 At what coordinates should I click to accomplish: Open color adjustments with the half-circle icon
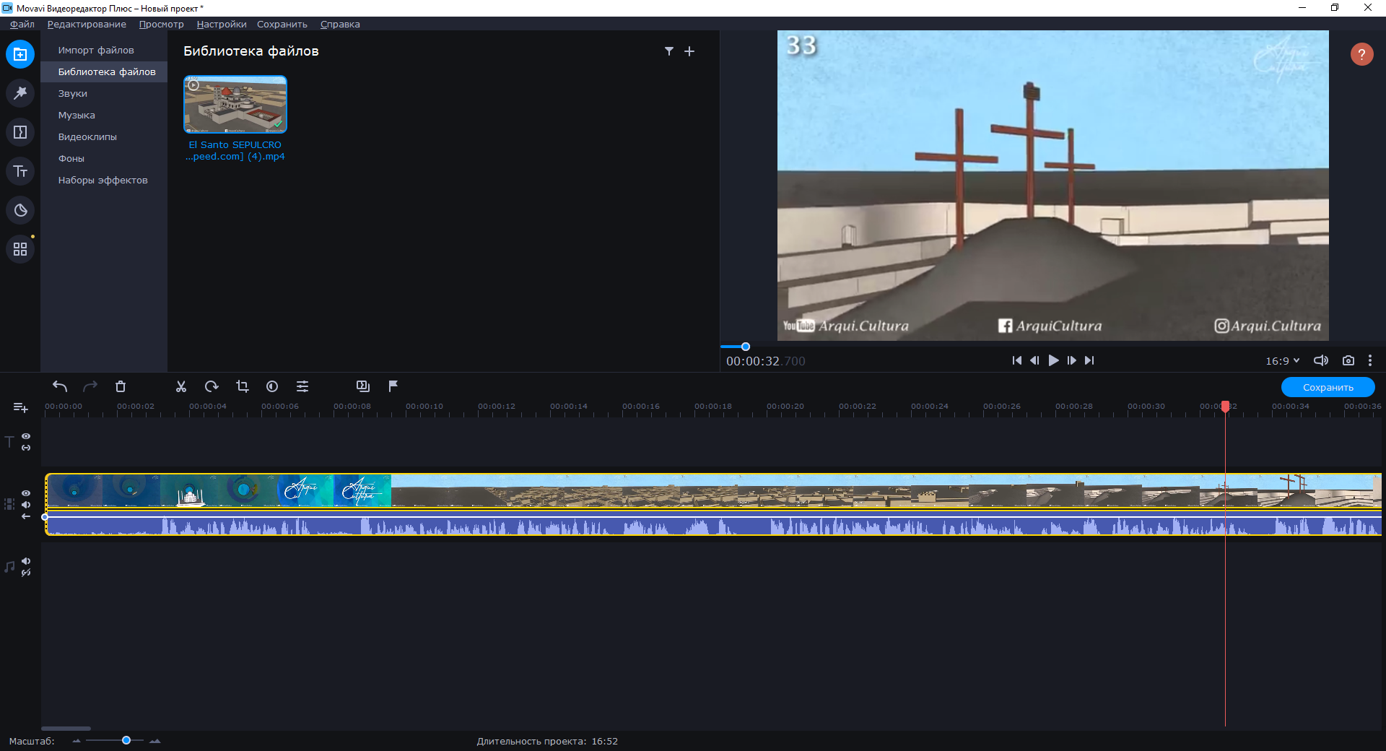pyautogui.click(x=272, y=386)
